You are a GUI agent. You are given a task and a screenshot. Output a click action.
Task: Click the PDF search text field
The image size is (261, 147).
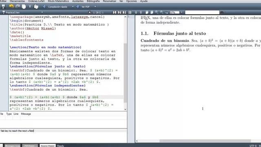202,12
